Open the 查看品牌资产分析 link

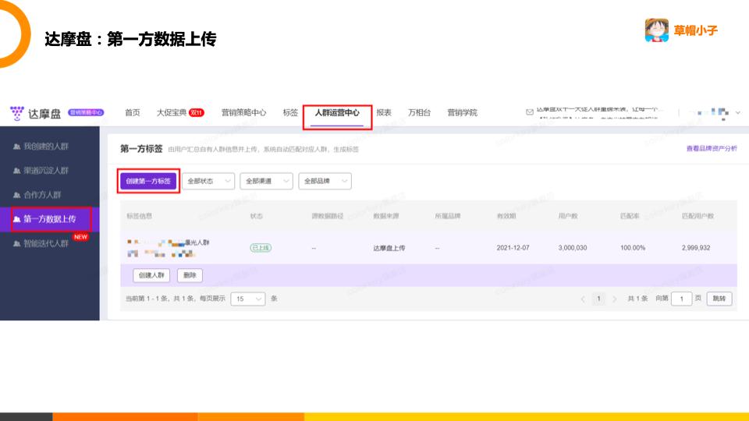click(712, 148)
